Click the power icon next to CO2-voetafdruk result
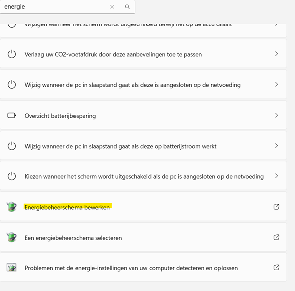Image resolution: width=295 pixels, height=291 pixels. [x=12, y=54]
